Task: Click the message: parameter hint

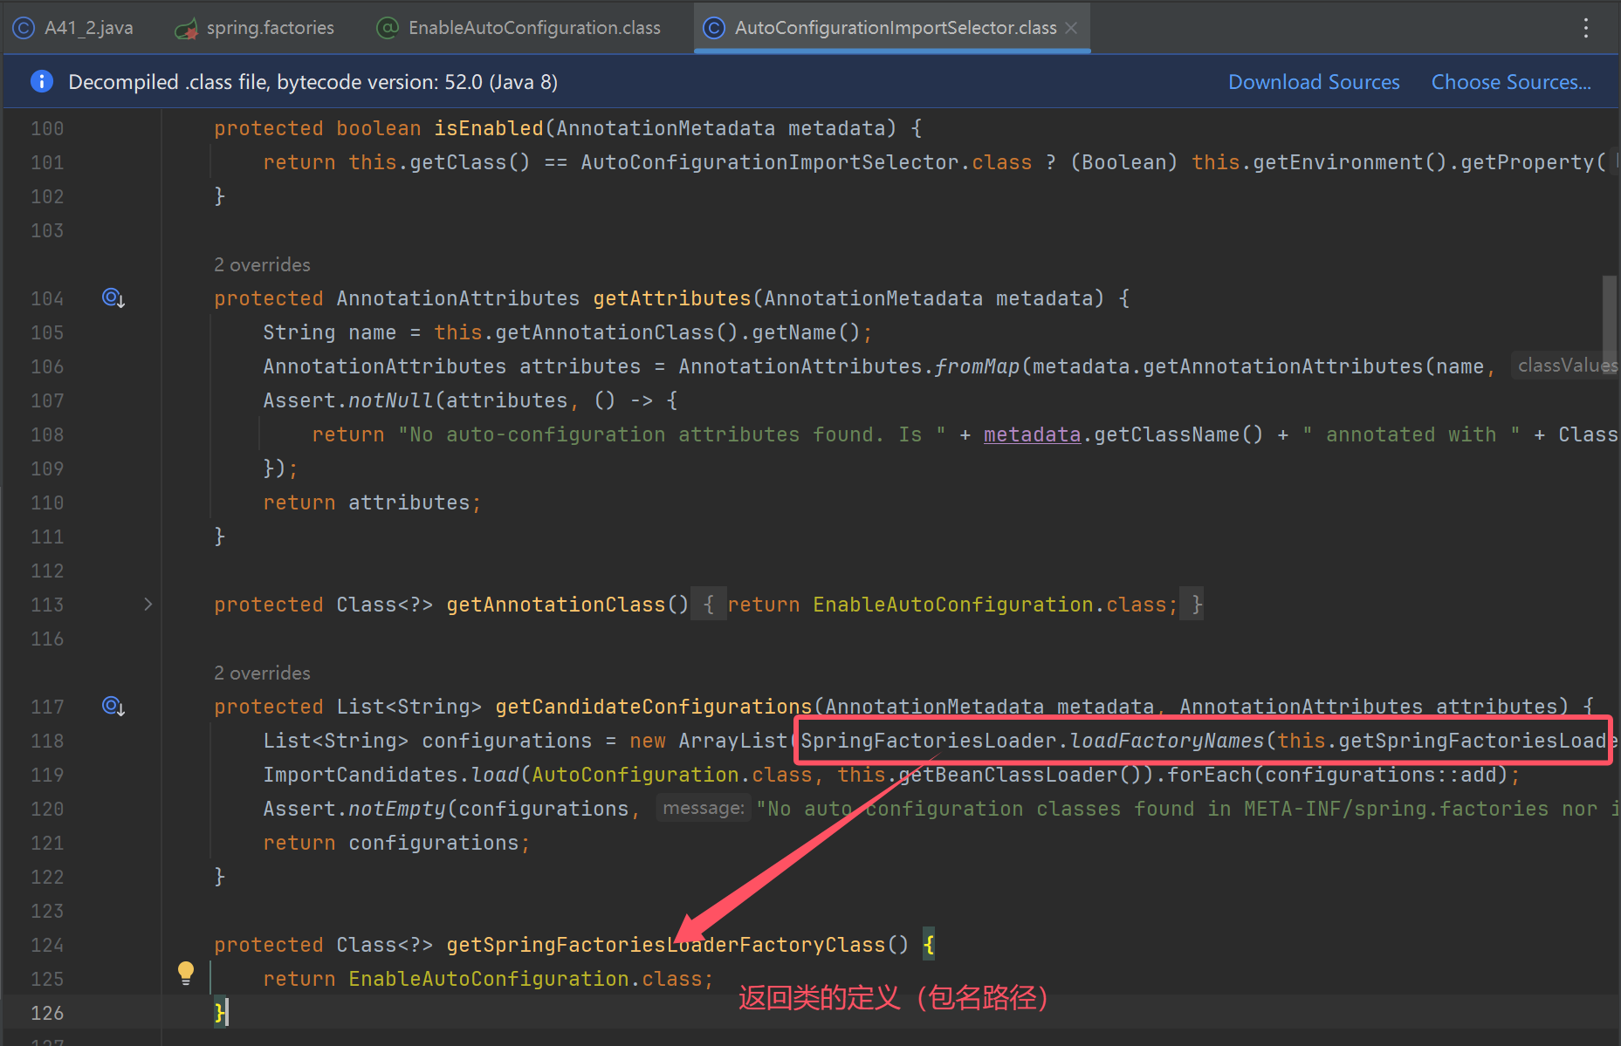Action: (x=703, y=808)
